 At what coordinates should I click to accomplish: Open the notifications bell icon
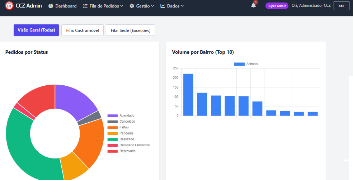(254, 6)
